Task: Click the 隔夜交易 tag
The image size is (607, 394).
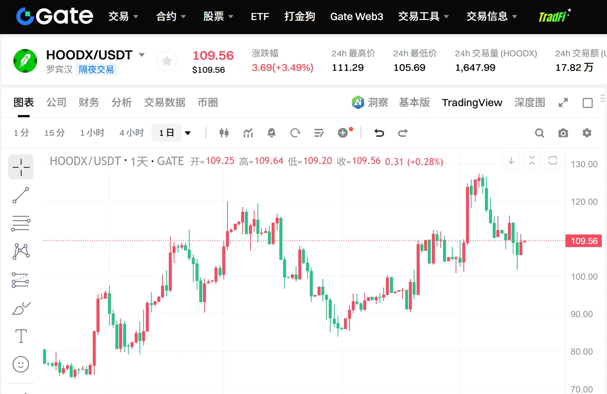Action: (96, 70)
